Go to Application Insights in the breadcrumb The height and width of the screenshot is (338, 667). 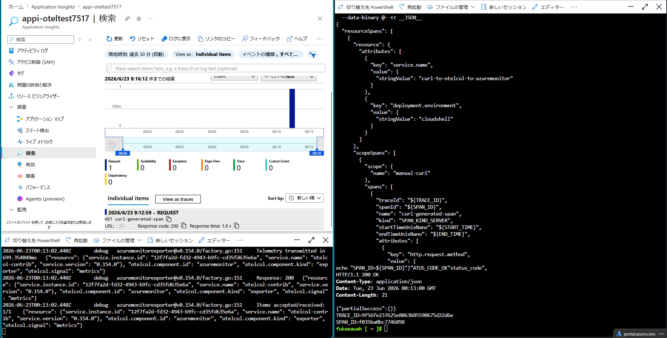tap(53, 7)
